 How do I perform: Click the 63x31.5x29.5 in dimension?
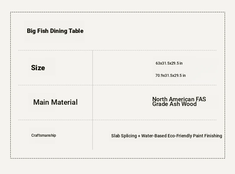[x=169, y=63]
